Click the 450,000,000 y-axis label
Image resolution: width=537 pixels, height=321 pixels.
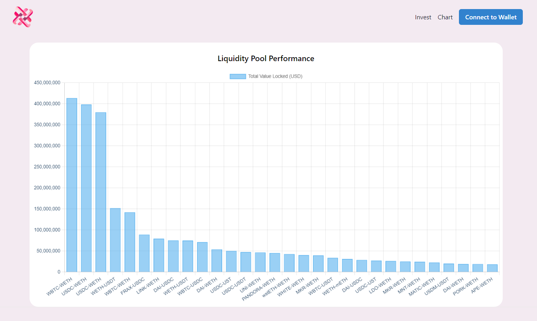pos(47,83)
